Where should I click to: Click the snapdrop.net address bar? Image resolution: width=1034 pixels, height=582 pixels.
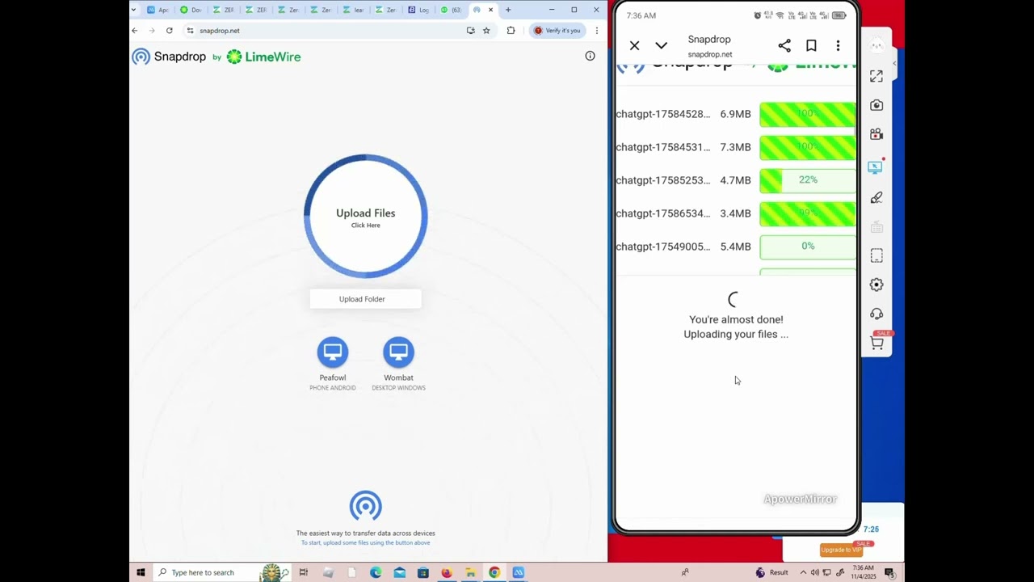tap(323, 31)
